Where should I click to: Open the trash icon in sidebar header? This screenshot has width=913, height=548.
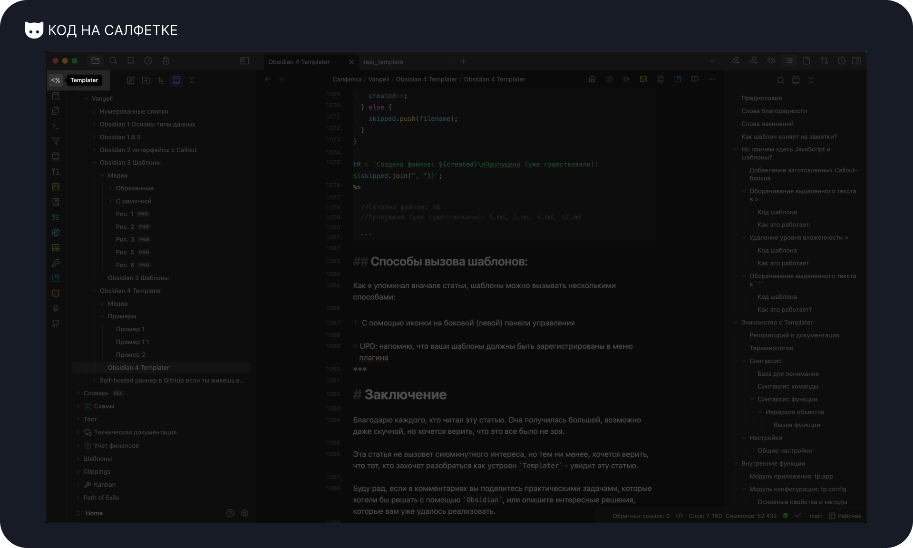(166, 61)
